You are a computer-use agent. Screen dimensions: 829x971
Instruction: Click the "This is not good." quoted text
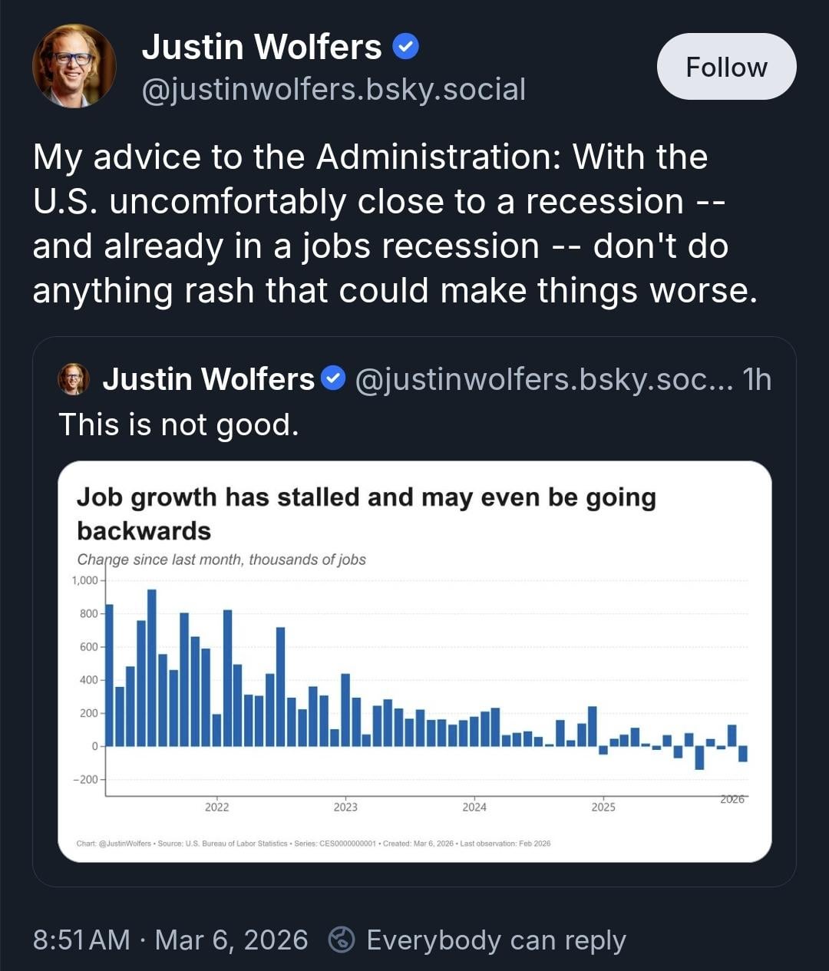(178, 424)
